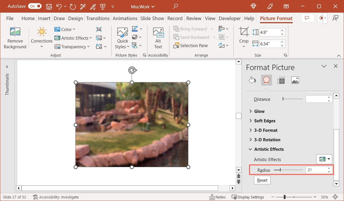This screenshot has height=201, width=344.
Task: Click the Reset button for Artistic Effects
Action: click(262, 180)
